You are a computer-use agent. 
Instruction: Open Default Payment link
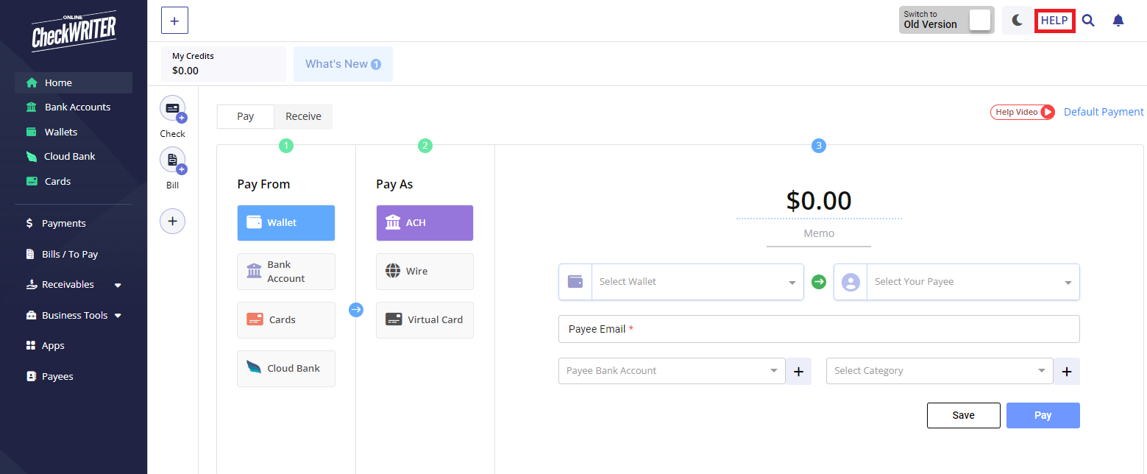point(1104,112)
